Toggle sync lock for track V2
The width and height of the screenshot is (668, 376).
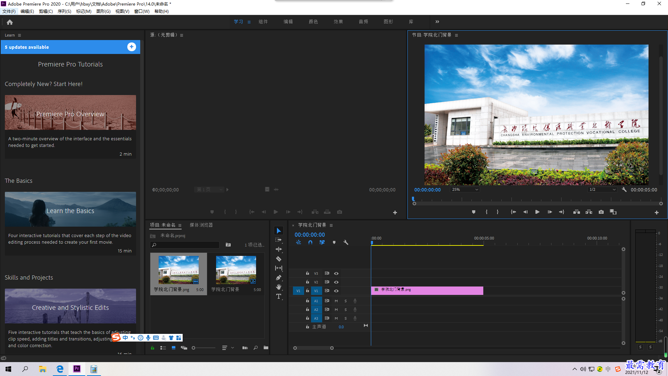click(327, 282)
